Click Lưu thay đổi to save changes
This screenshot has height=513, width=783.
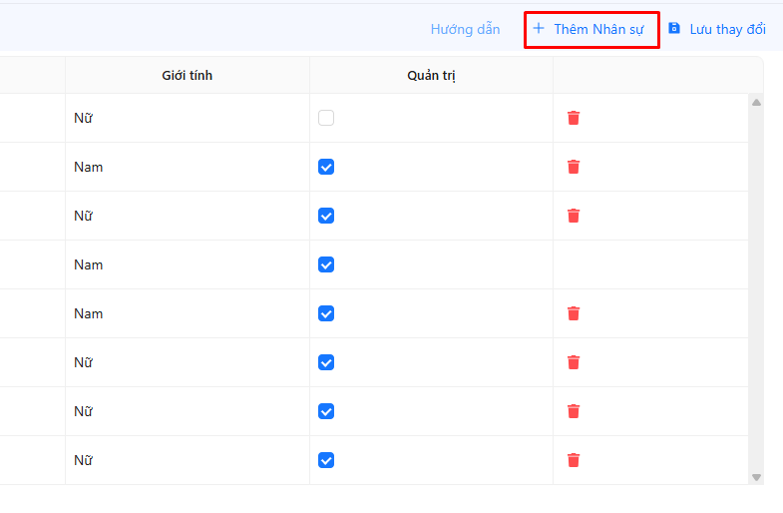click(x=717, y=29)
